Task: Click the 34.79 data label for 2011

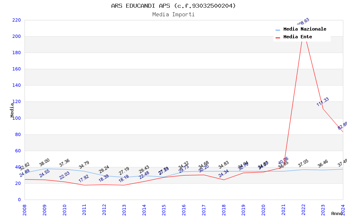Action: [84, 165]
